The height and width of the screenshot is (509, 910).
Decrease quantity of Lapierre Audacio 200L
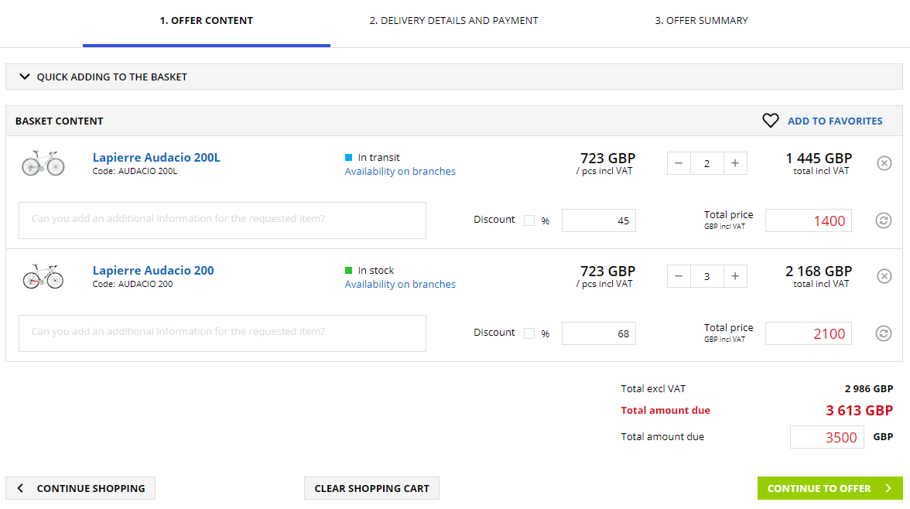point(679,163)
